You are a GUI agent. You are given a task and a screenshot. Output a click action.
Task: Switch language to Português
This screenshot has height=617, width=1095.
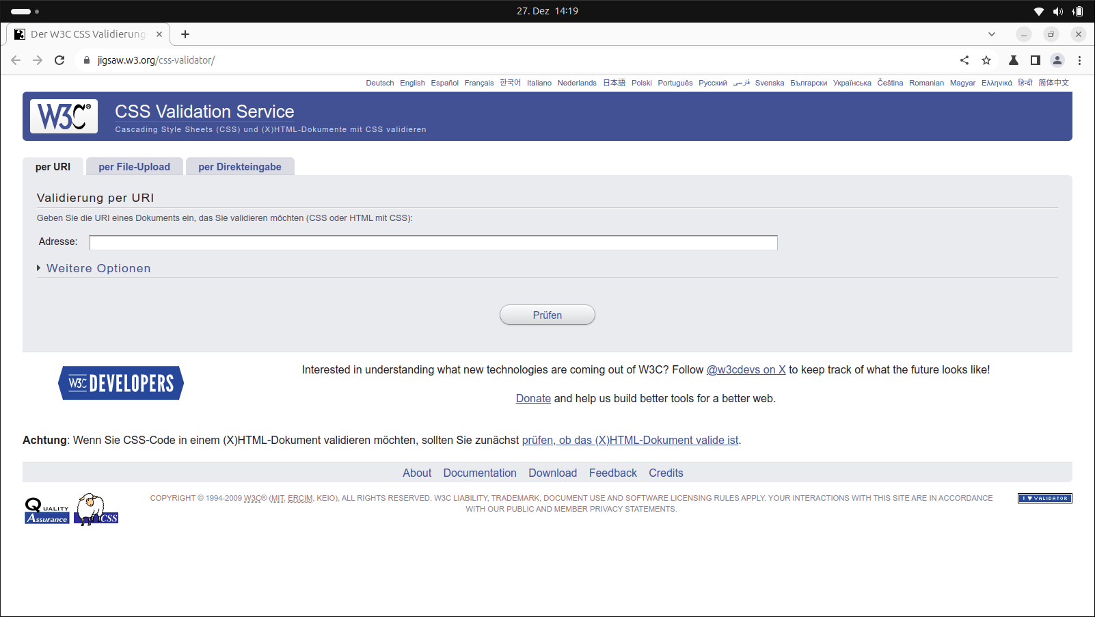click(x=675, y=83)
